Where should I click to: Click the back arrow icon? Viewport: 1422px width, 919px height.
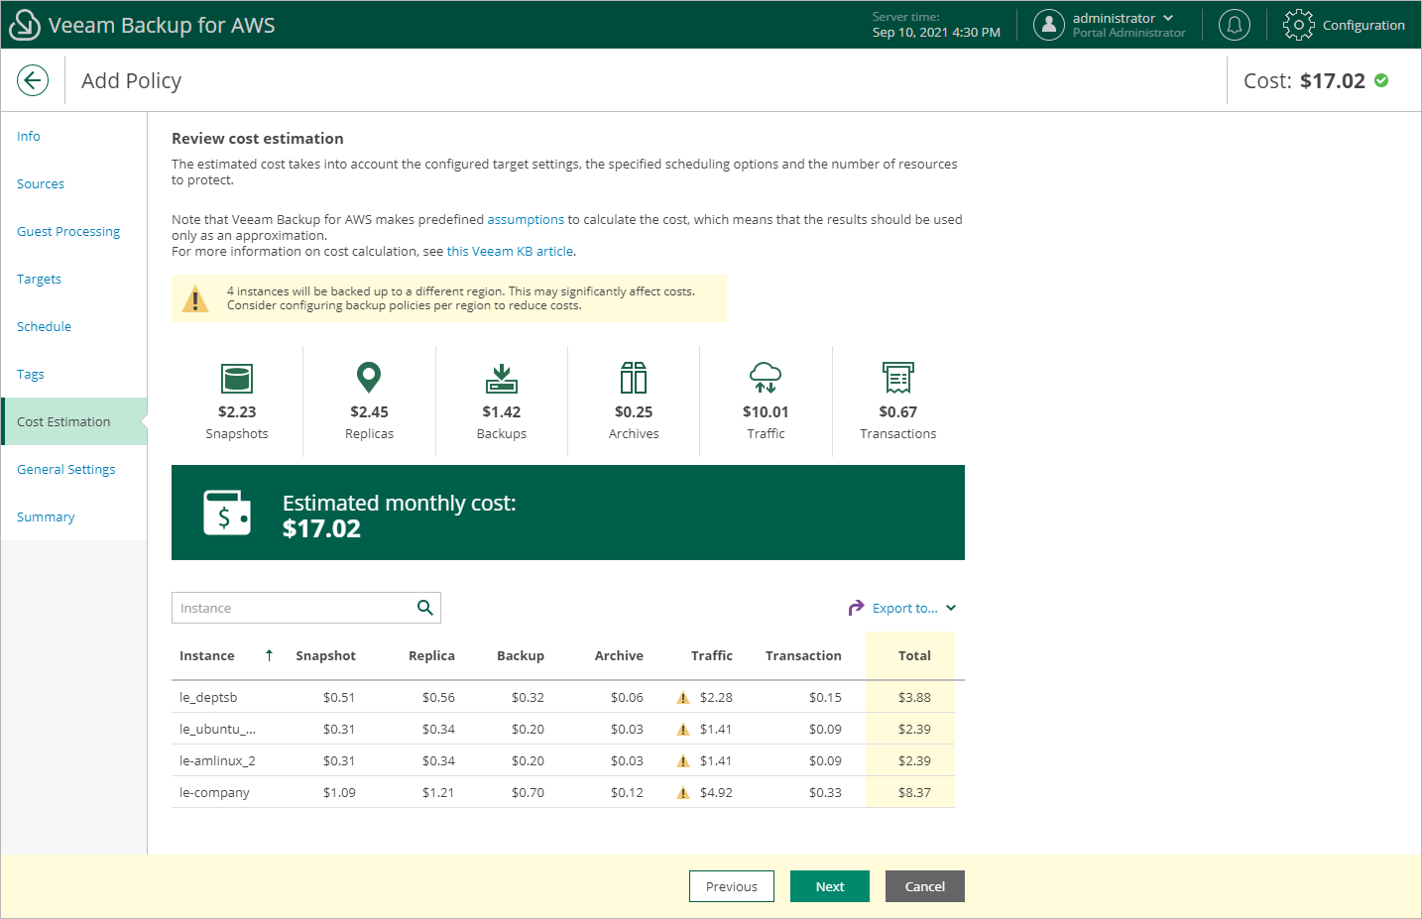click(33, 80)
